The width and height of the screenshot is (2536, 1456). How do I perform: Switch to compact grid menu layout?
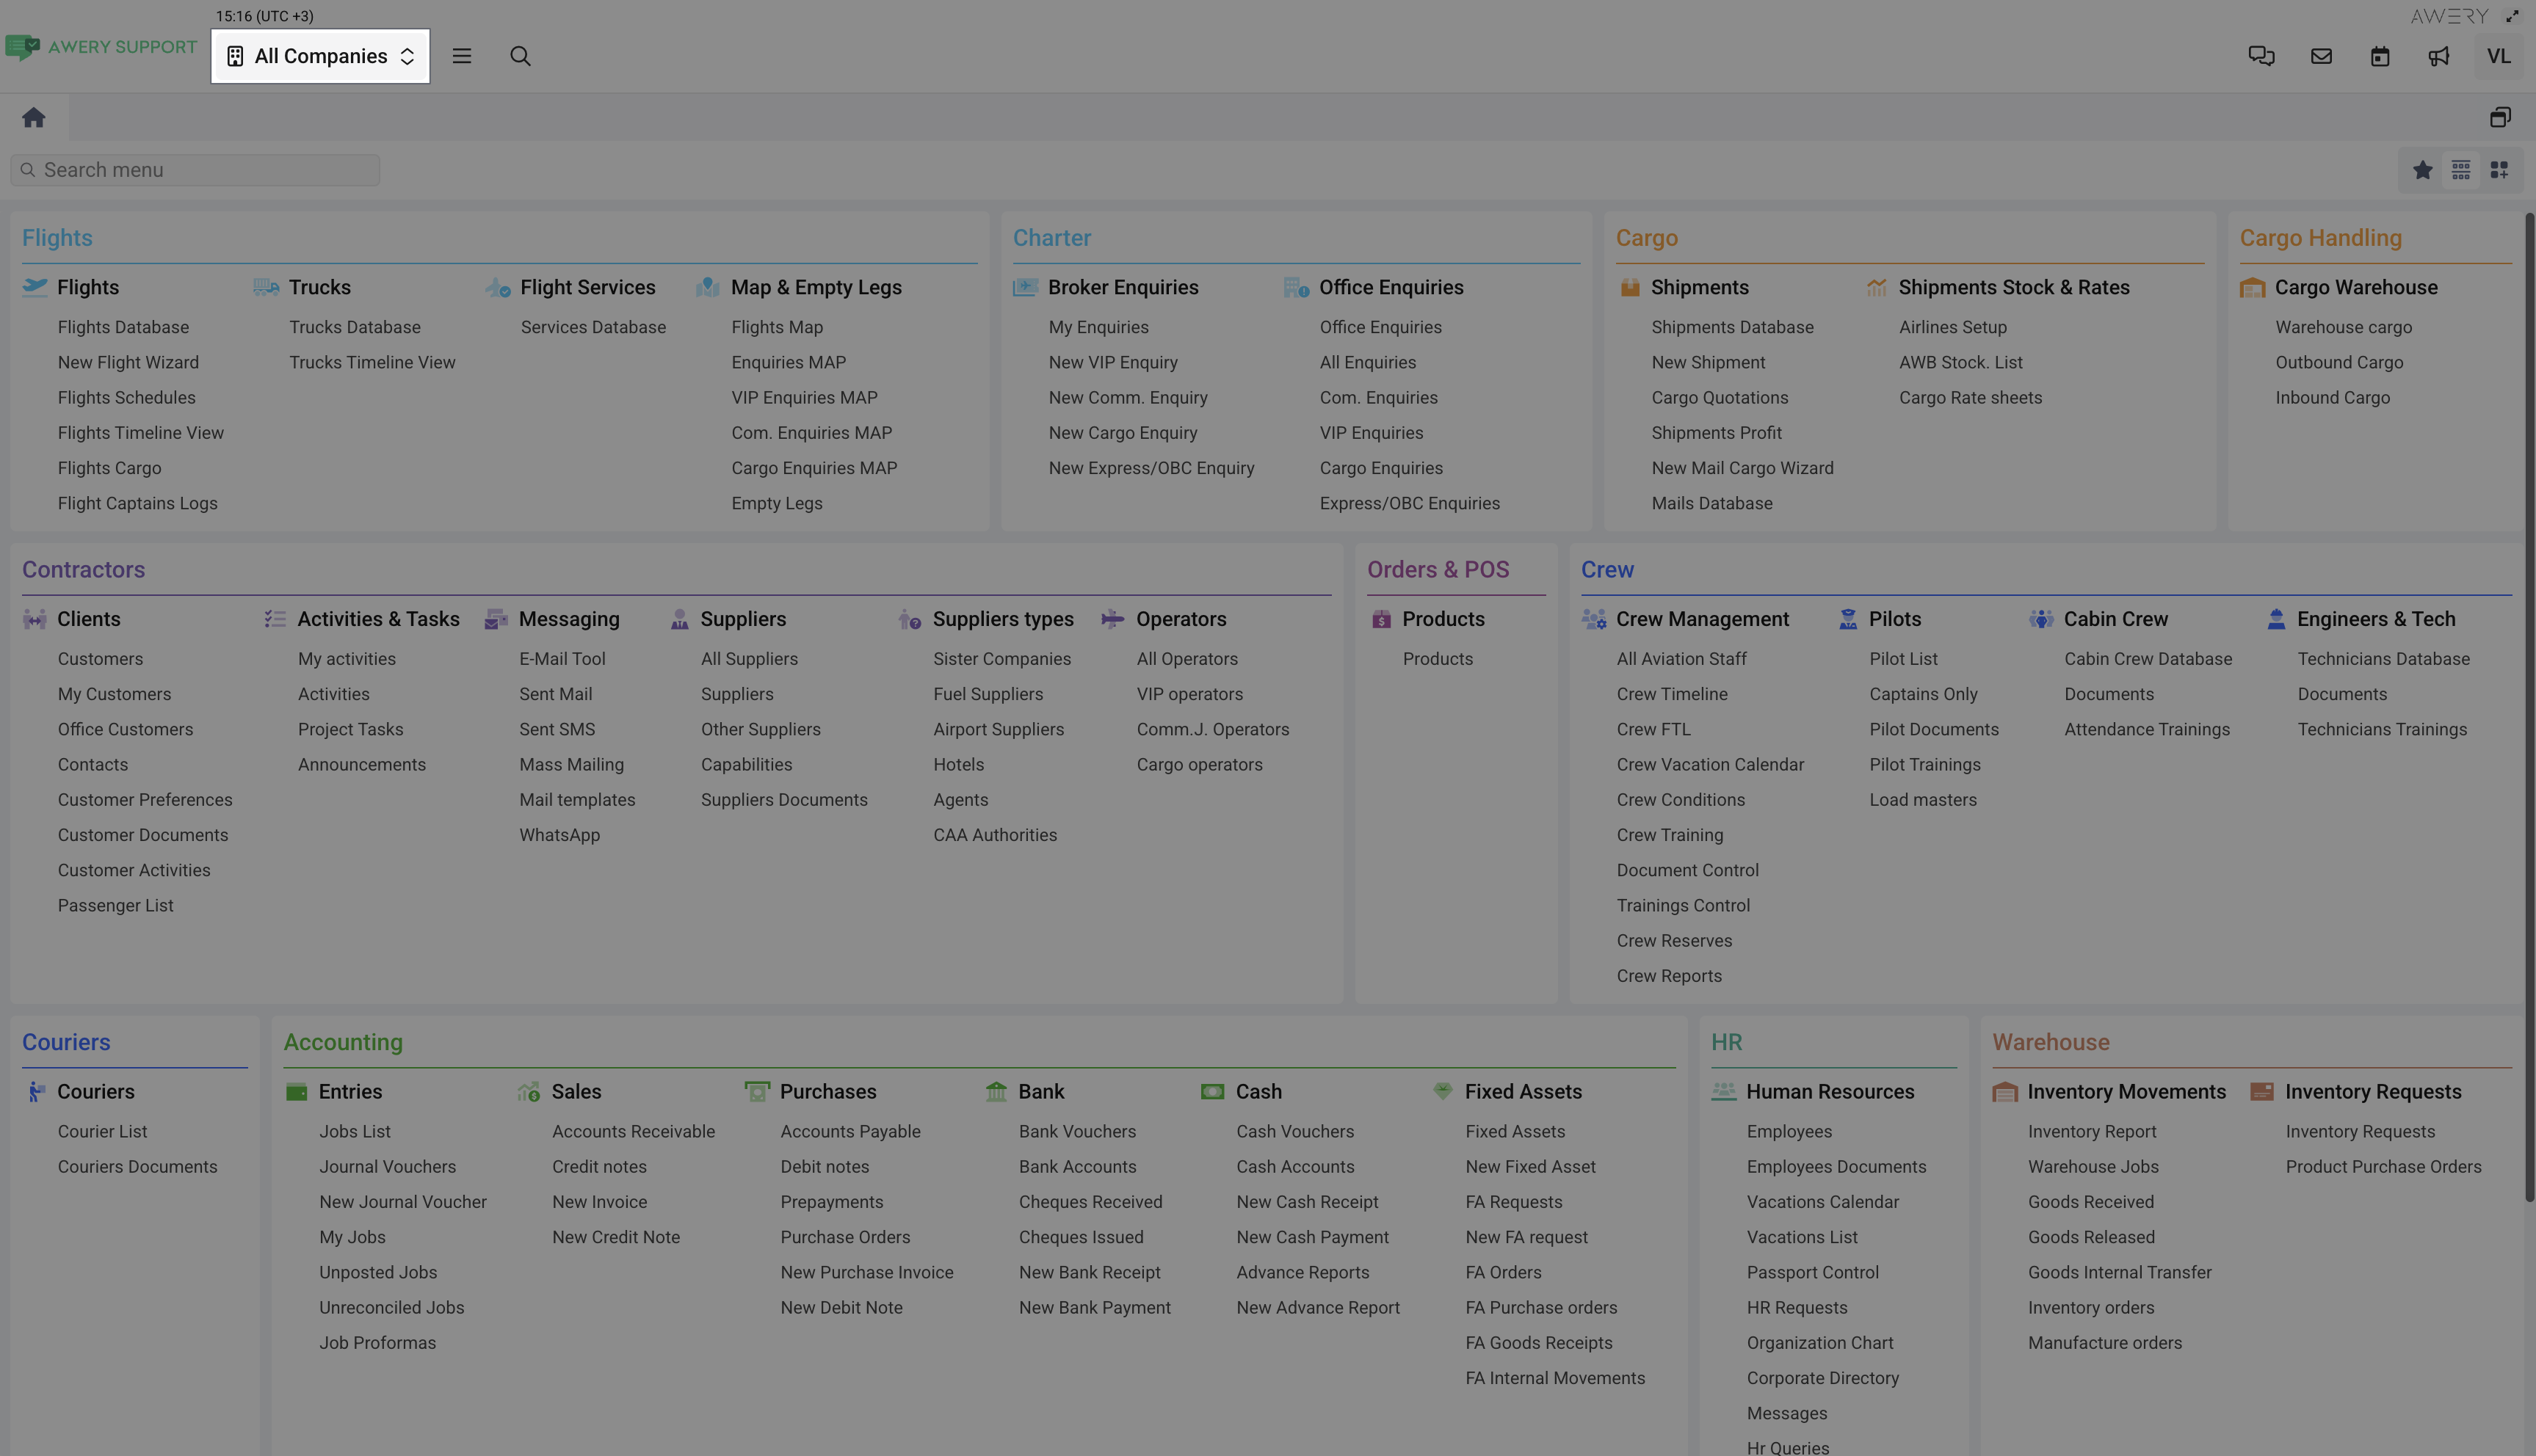point(2461,170)
